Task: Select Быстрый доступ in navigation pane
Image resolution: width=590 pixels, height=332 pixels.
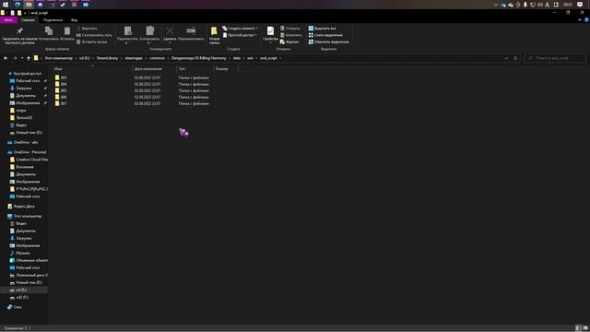Action: pos(25,74)
